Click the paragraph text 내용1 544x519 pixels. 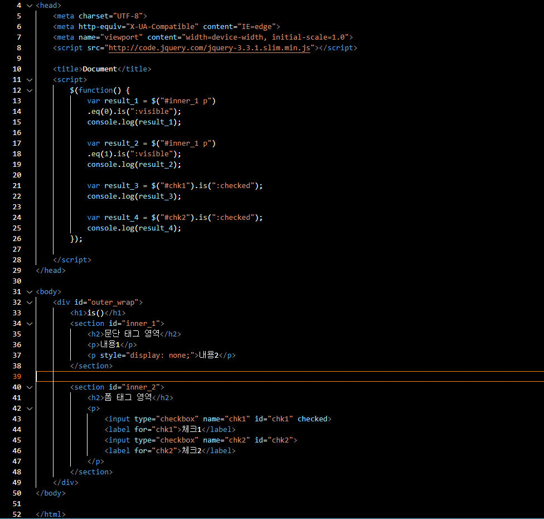click(x=110, y=345)
